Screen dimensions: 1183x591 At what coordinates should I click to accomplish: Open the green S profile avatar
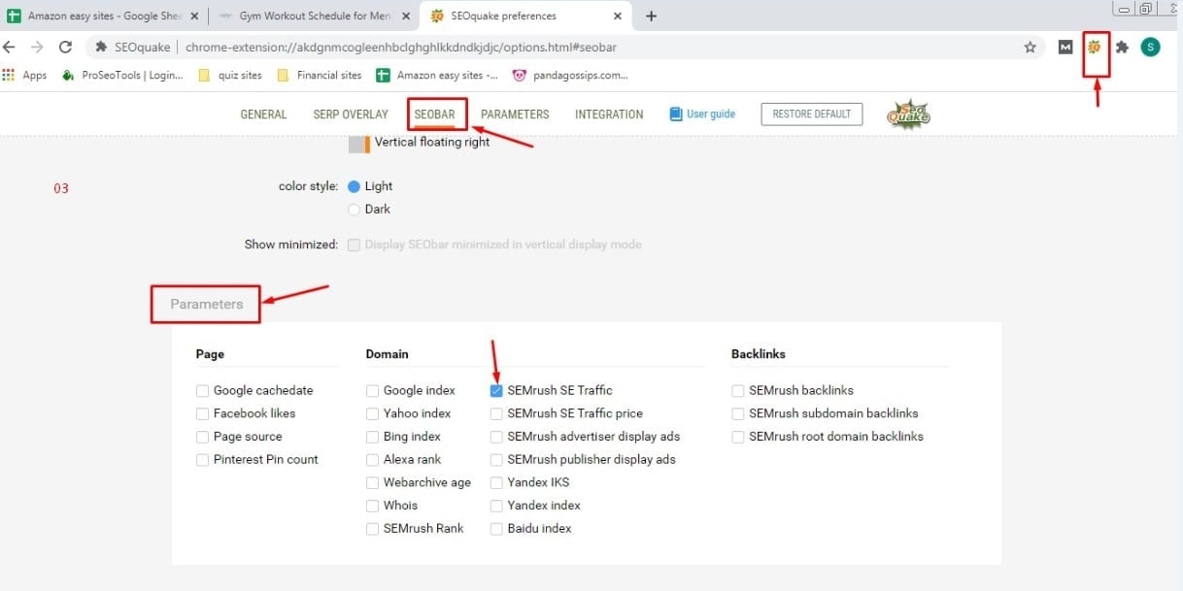click(1150, 47)
